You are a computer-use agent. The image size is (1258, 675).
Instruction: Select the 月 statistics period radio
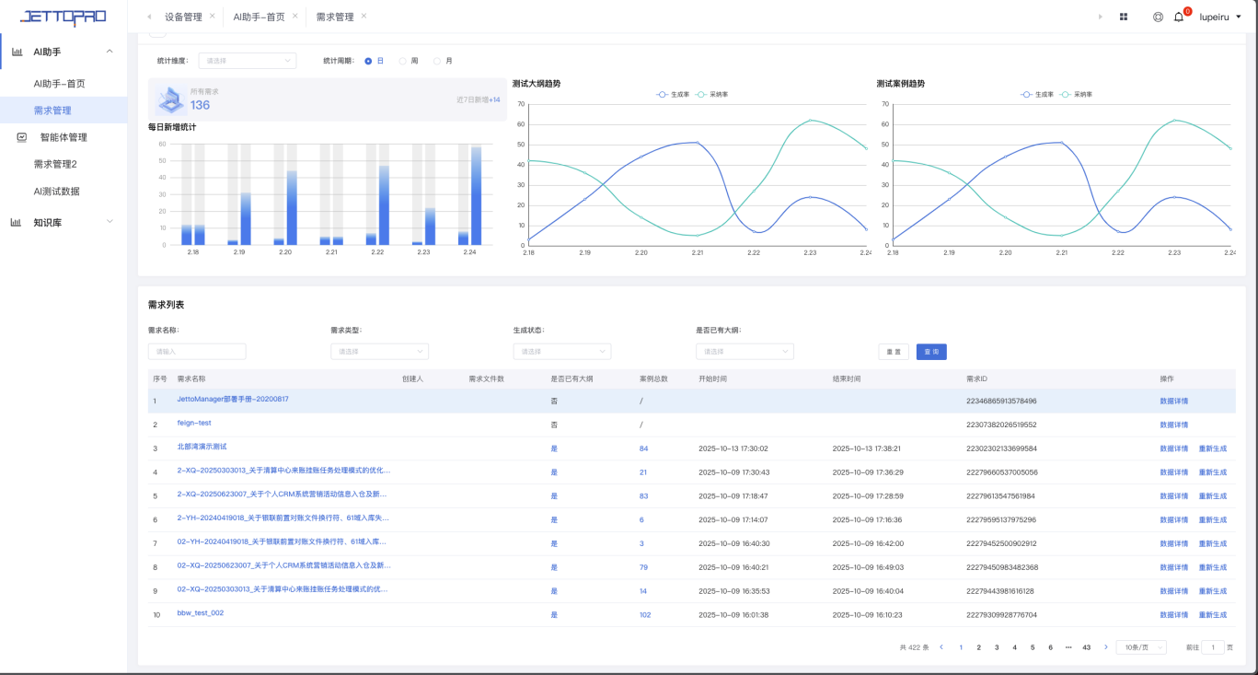click(436, 61)
